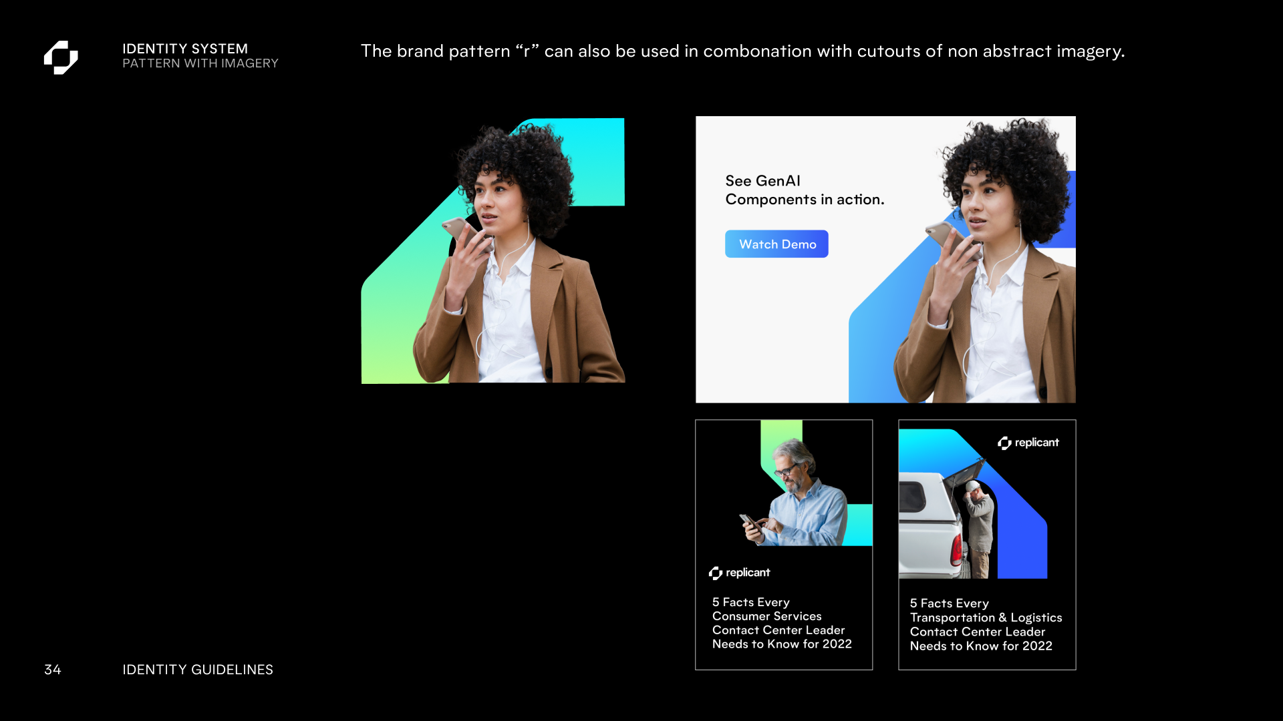1283x721 pixels.
Task: Click the Watch Demo button
Action: pyautogui.click(x=776, y=244)
